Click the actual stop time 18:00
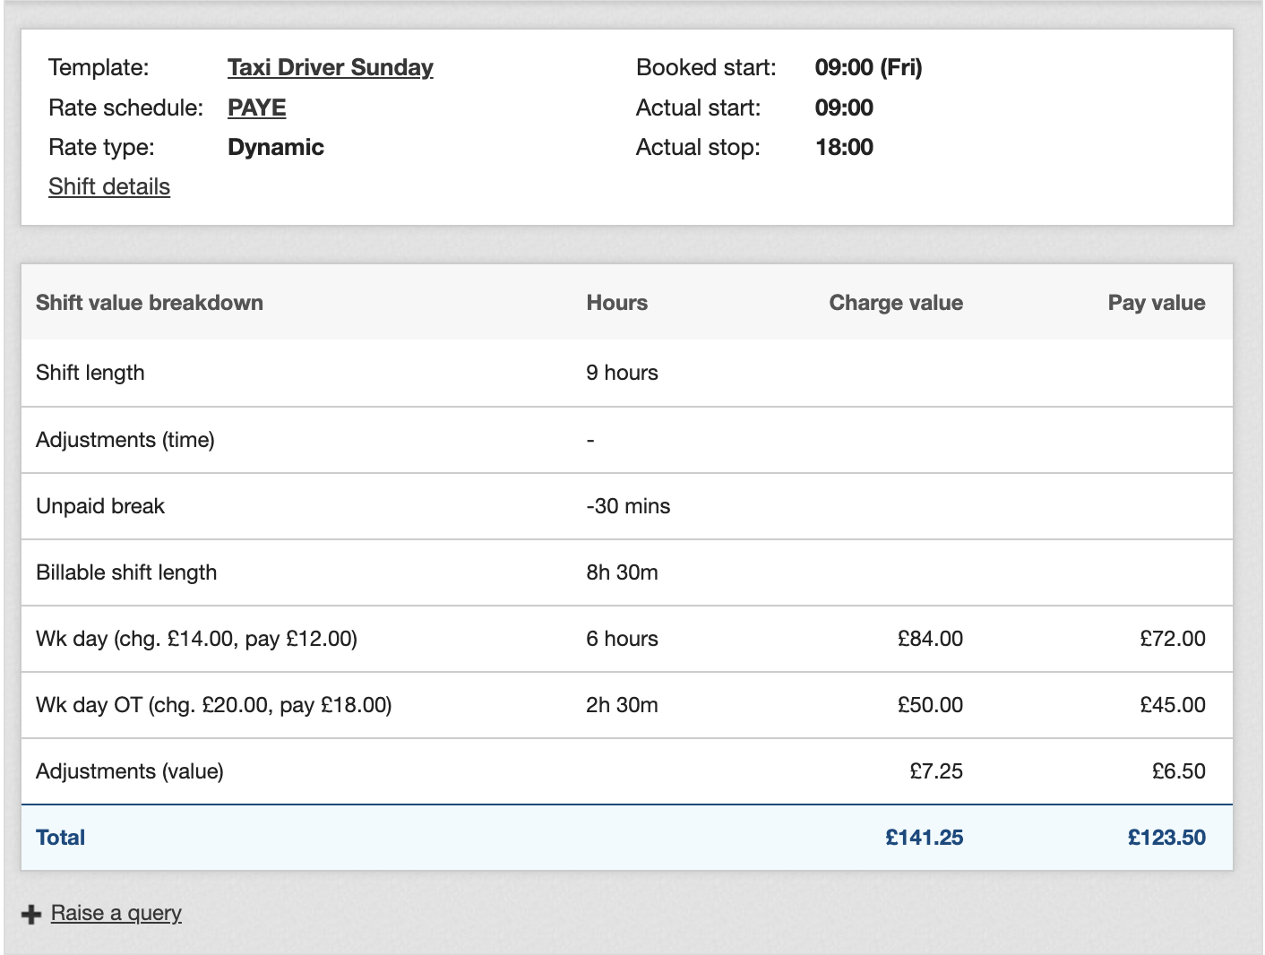 point(844,147)
